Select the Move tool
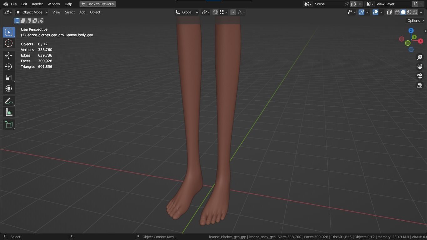The height and width of the screenshot is (240, 427). point(9,56)
